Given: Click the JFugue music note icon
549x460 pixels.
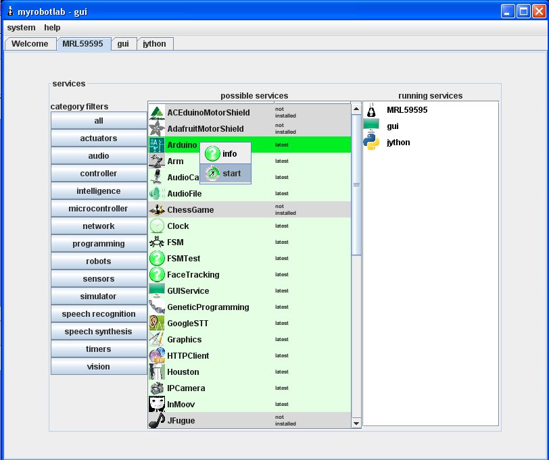Looking at the screenshot, I should tap(156, 421).
